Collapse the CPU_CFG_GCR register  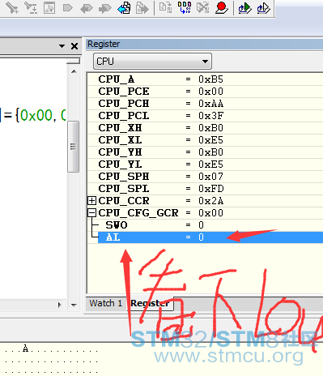(91, 213)
